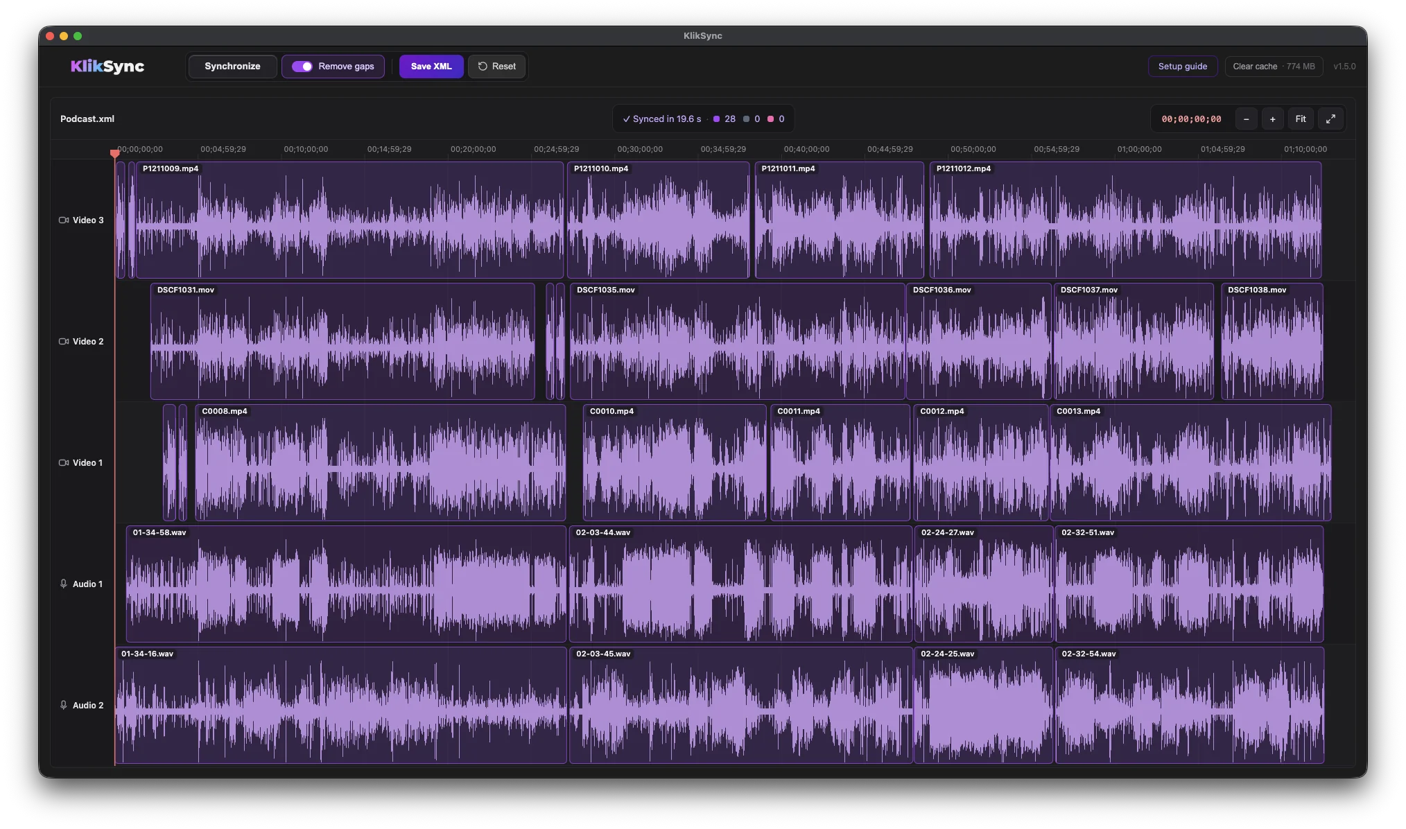Select audio clip 01-34-58.wav

pos(346,584)
